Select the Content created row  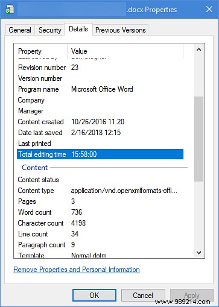pyautogui.click(x=100, y=122)
